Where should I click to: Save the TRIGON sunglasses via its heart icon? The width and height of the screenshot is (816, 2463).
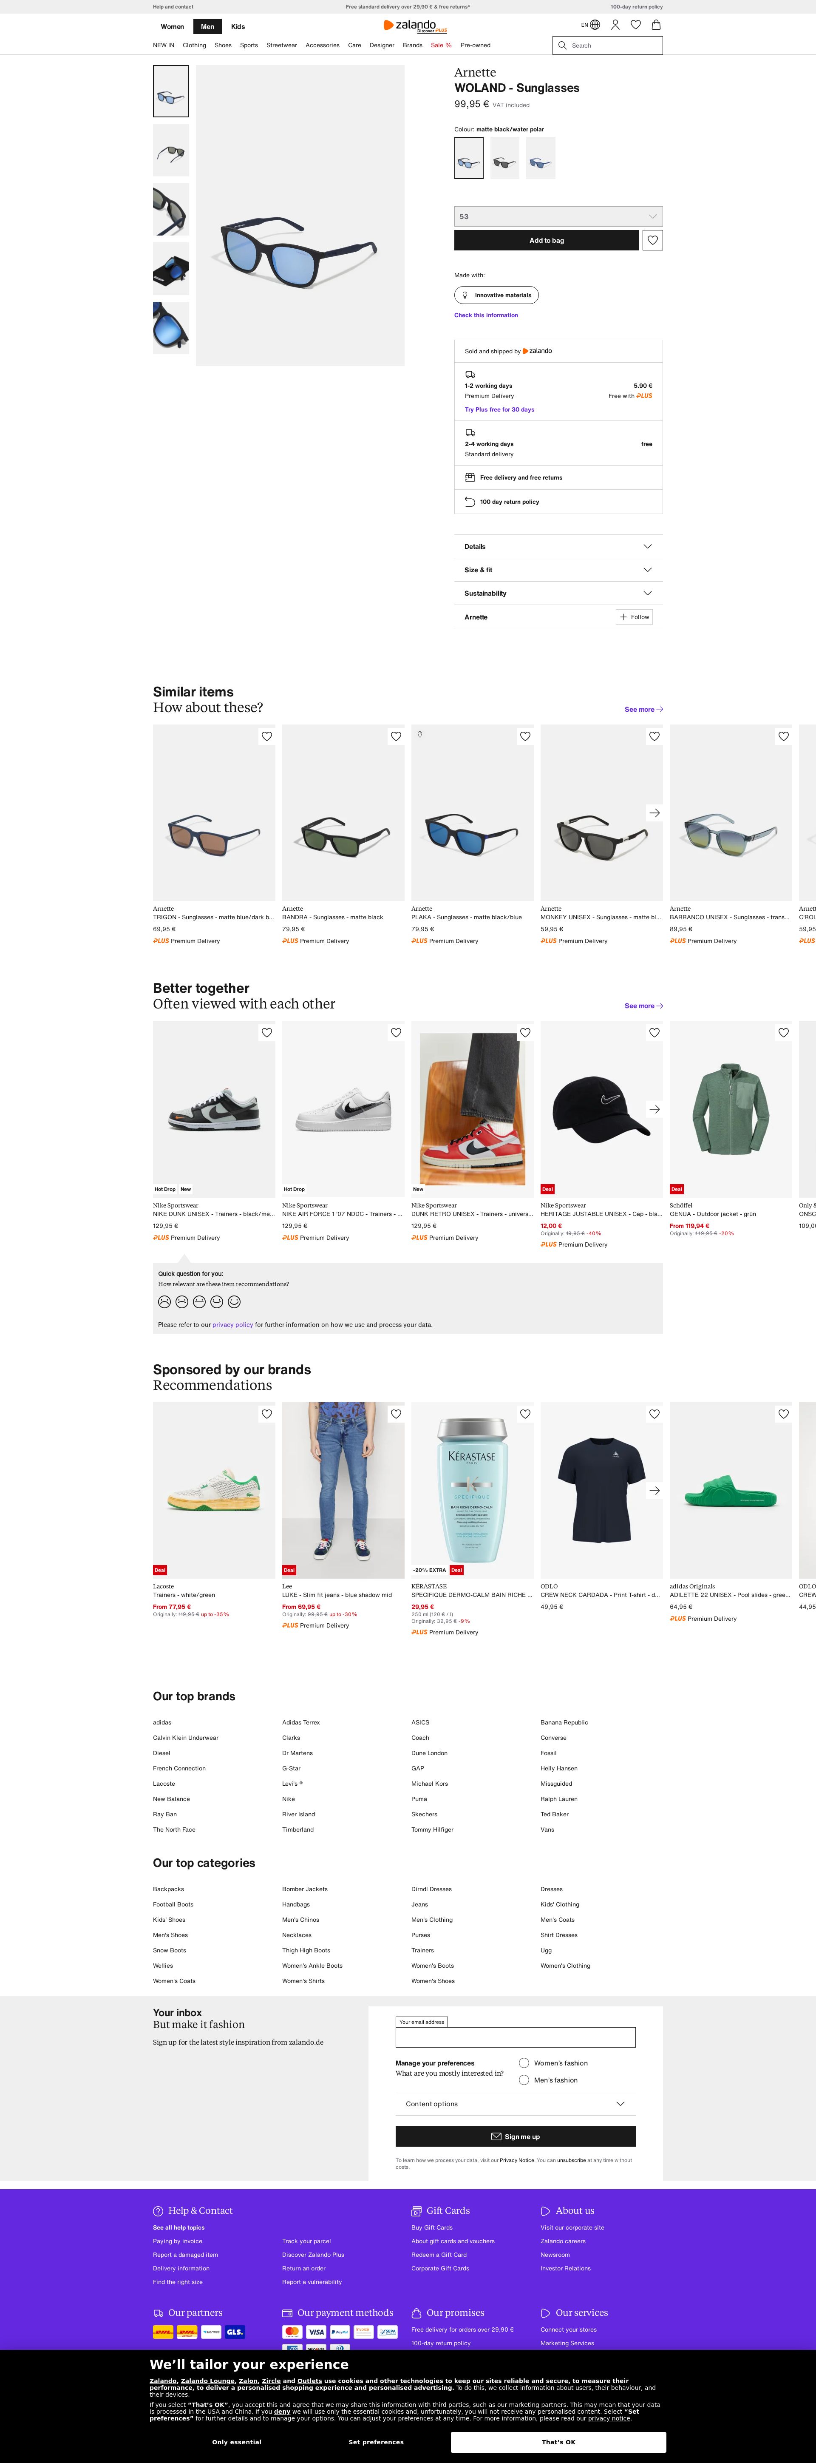266,736
